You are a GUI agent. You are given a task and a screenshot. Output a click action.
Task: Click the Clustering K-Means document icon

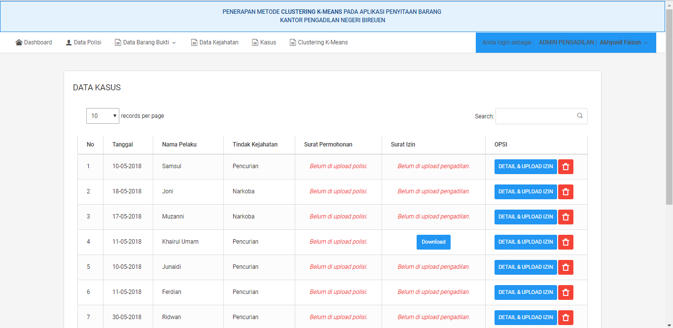coord(293,42)
